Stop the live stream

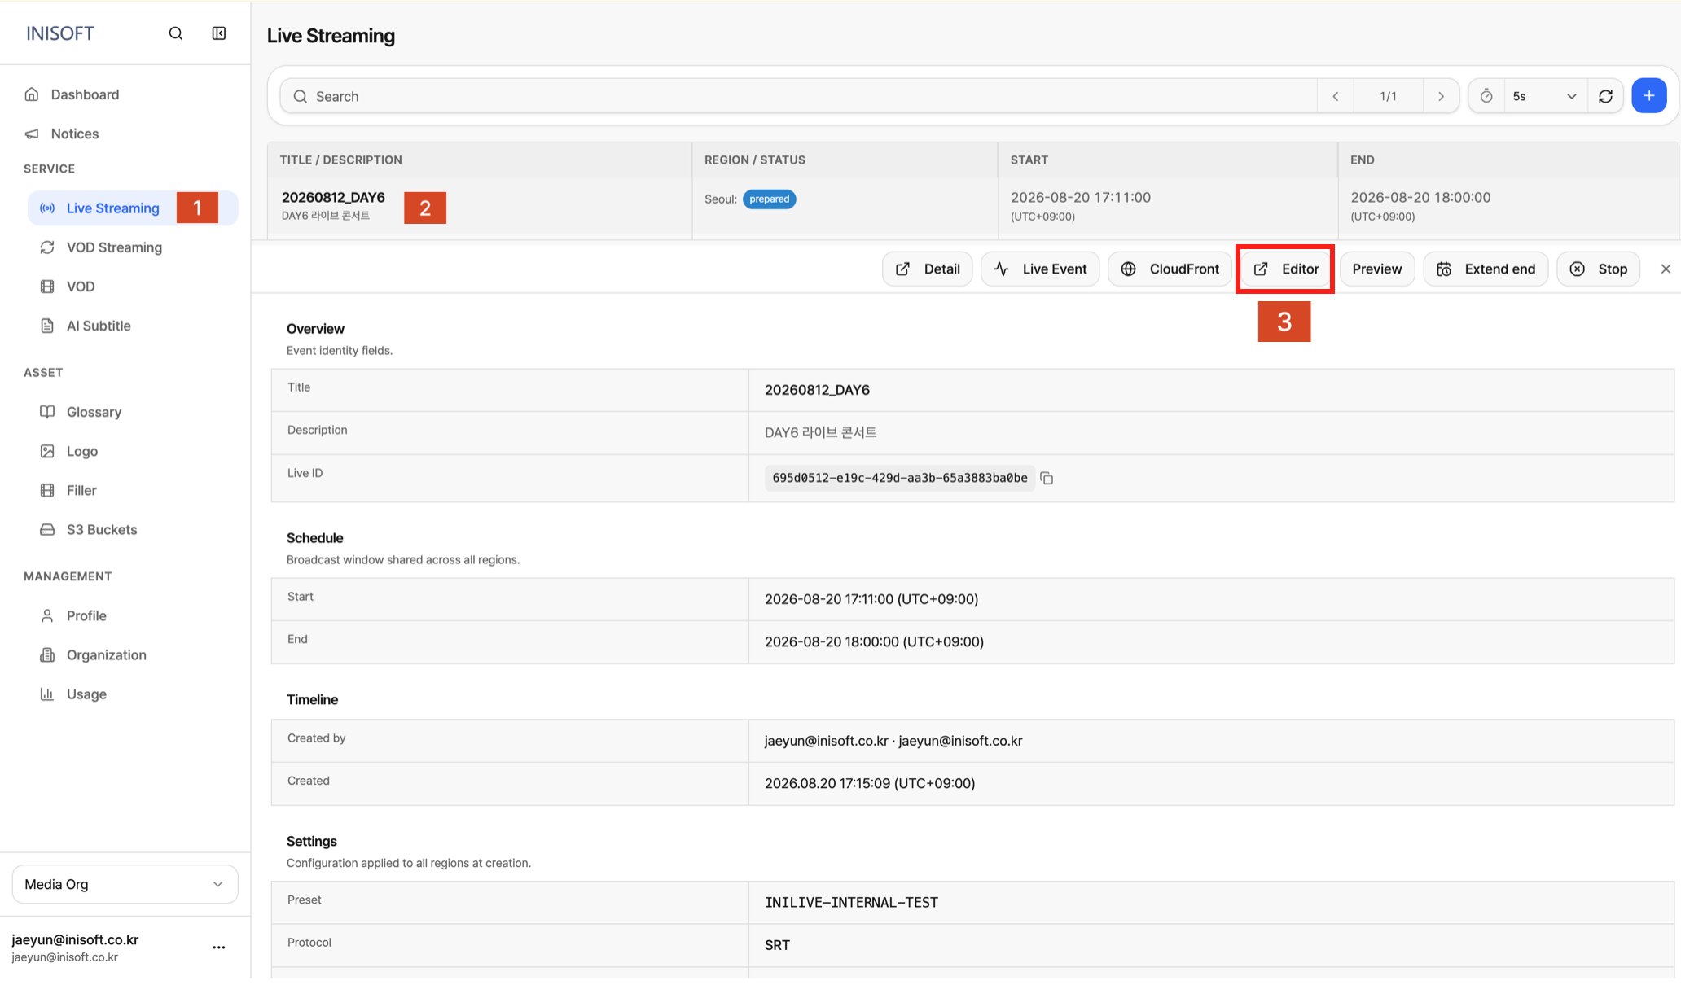pyautogui.click(x=1598, y=269)
